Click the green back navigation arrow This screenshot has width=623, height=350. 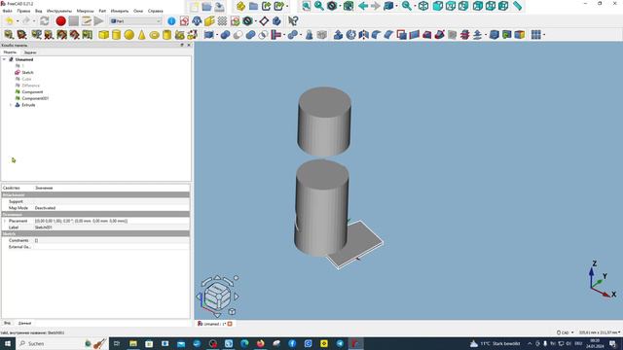pyautogui.click(x=363, y=6)
